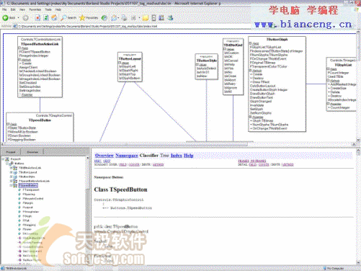The width and height of the screenshot is (361, 271).
Task: Follow the Namespace link in documentation header
Action: pyautogui.click(x=127, y=156)
